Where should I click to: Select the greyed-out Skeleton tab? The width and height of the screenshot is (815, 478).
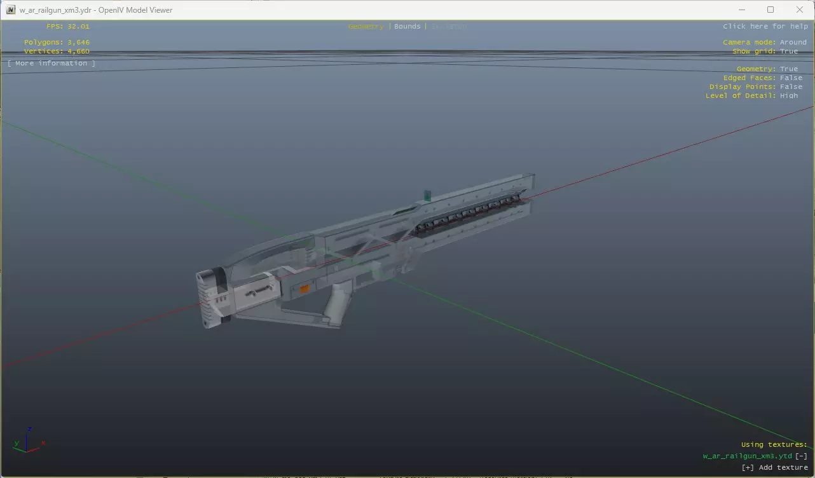click(449, 27)
